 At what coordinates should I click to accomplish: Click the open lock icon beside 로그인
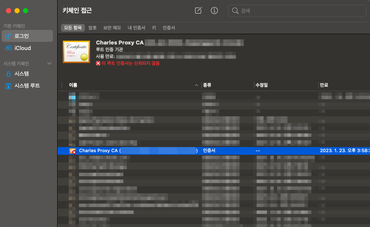8,36
